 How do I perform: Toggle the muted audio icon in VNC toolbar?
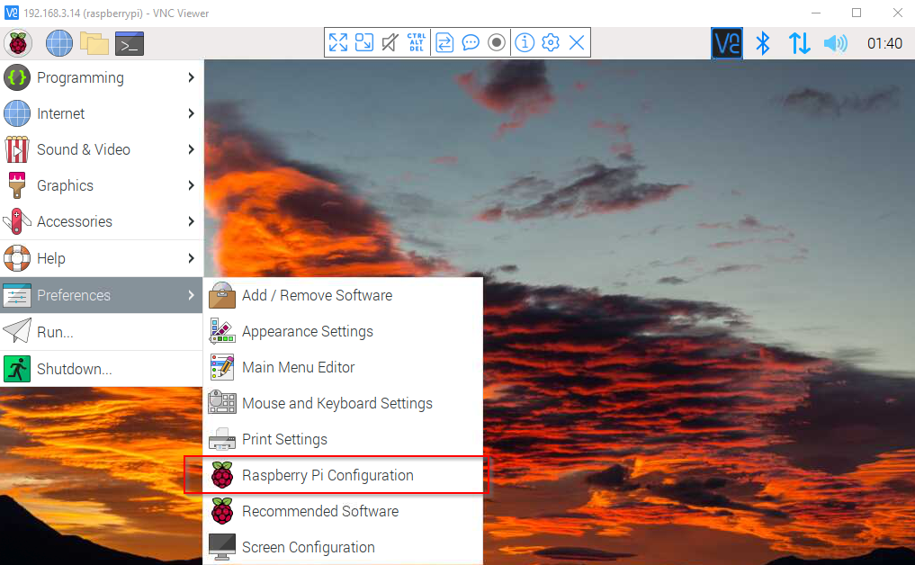pos(390,42)
